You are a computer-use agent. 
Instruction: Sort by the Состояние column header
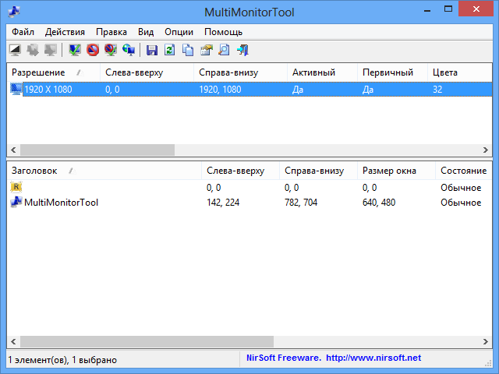click(464, 171)
